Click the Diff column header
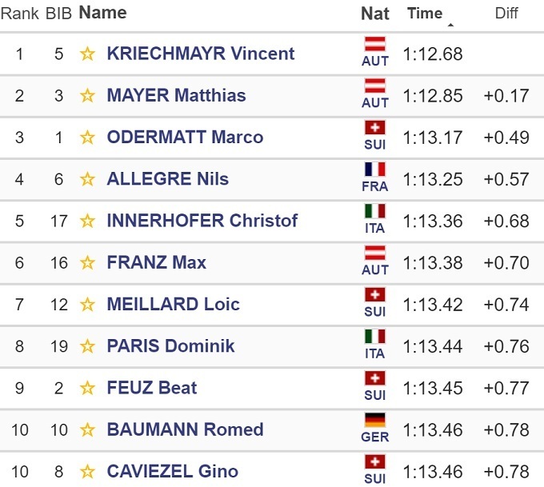Viewport: 544px width, 487px height. tap(507, 14)
